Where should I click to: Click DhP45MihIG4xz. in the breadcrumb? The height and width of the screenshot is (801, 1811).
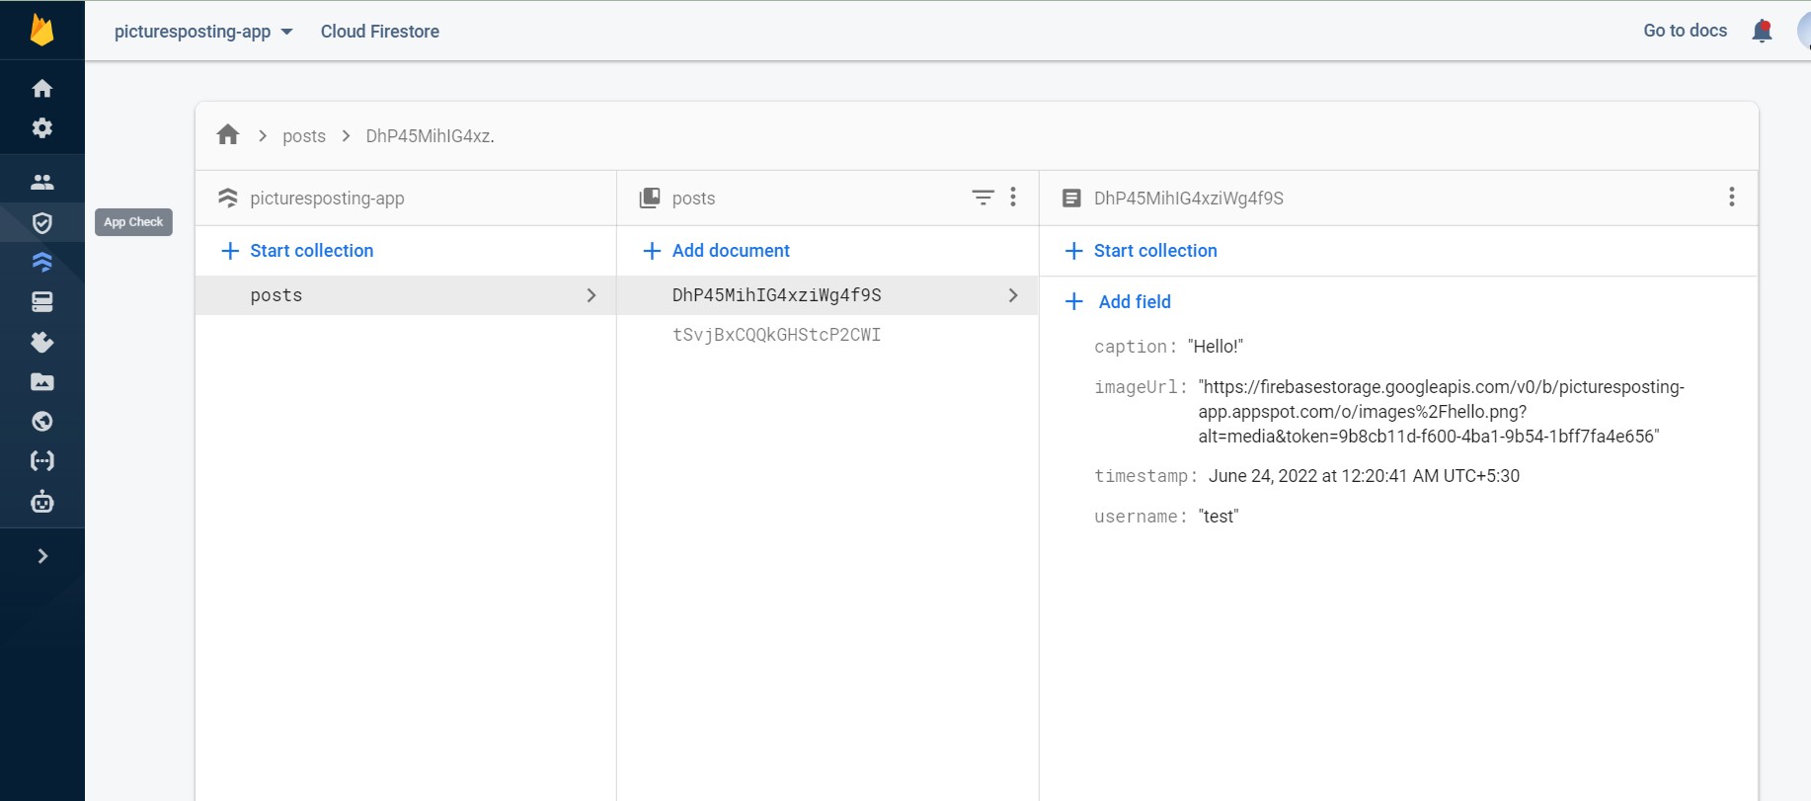tap(430, 136)
